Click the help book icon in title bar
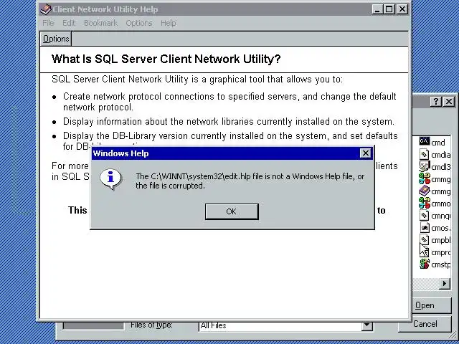Screen dimensions: 459x344 [45, 9]
